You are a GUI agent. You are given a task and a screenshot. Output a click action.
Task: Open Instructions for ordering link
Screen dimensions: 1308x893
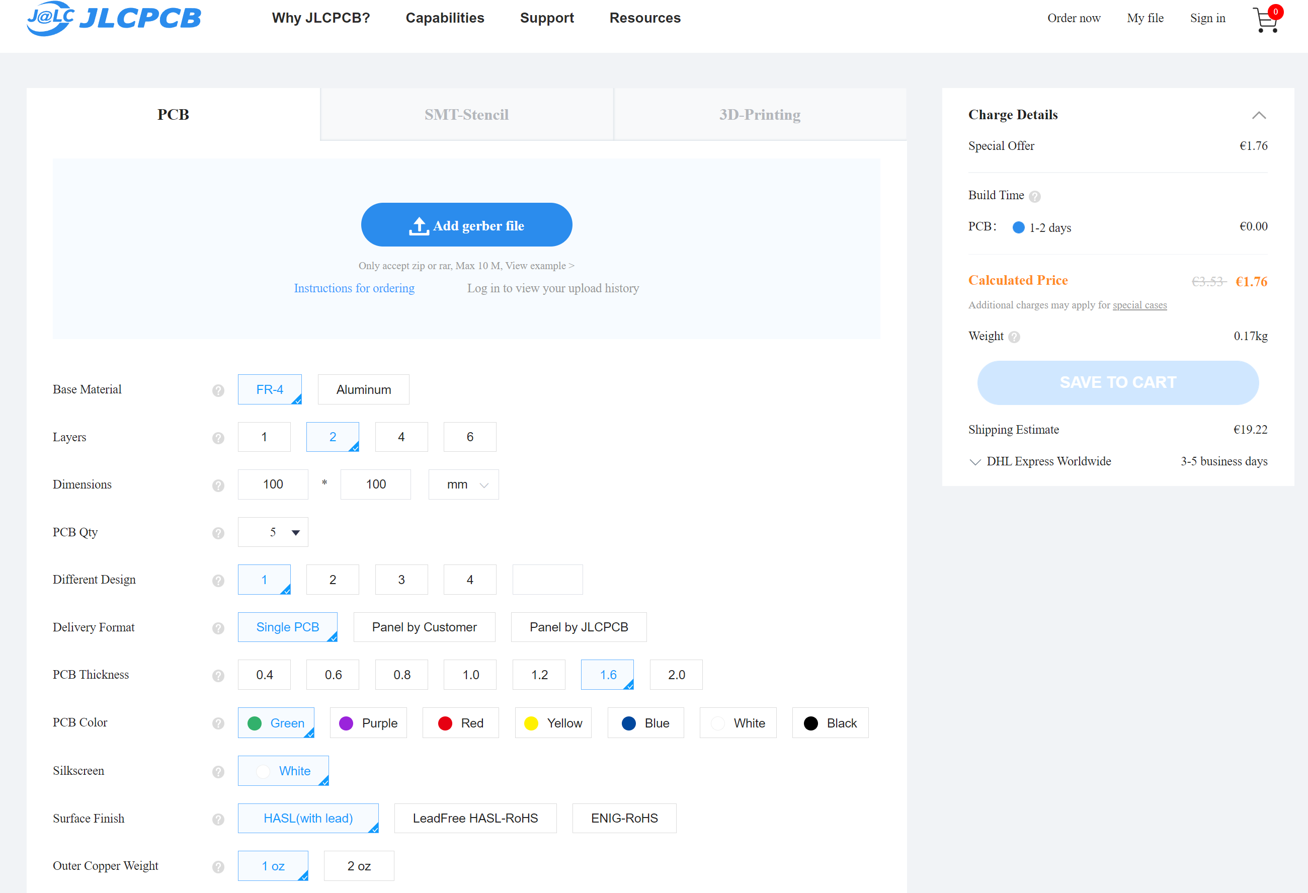coord(354,288)
